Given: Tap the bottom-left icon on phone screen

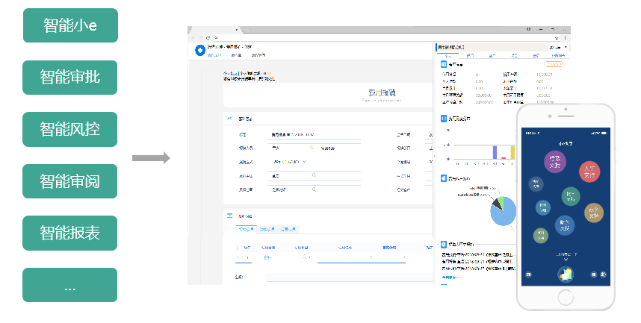Looking at the screenshot, I should coord(530,275).
